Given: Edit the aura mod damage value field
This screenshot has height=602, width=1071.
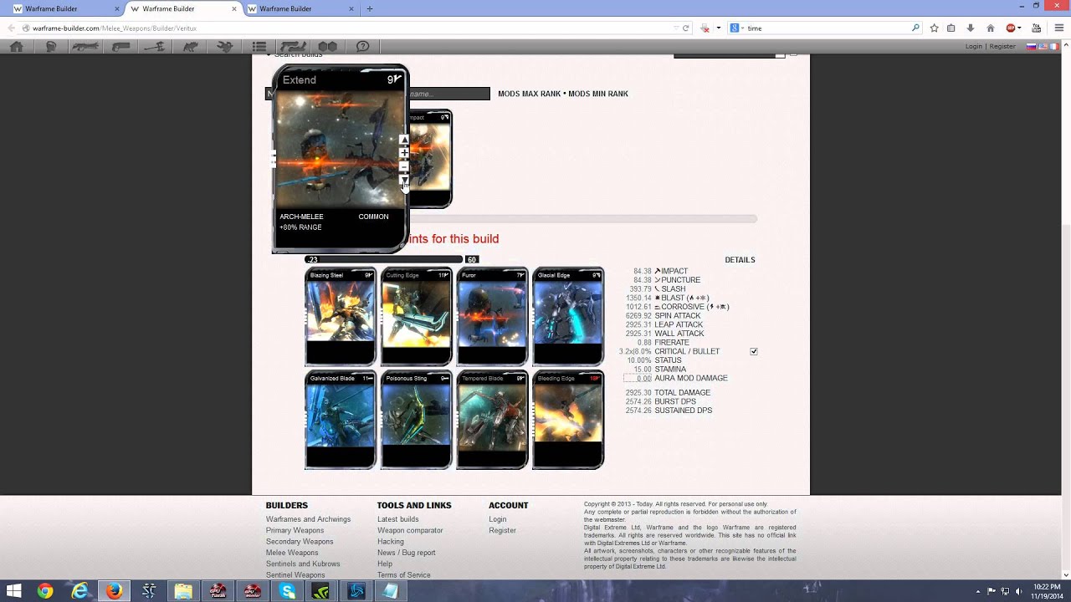Looking at the screenshot, I should (638, 378).
